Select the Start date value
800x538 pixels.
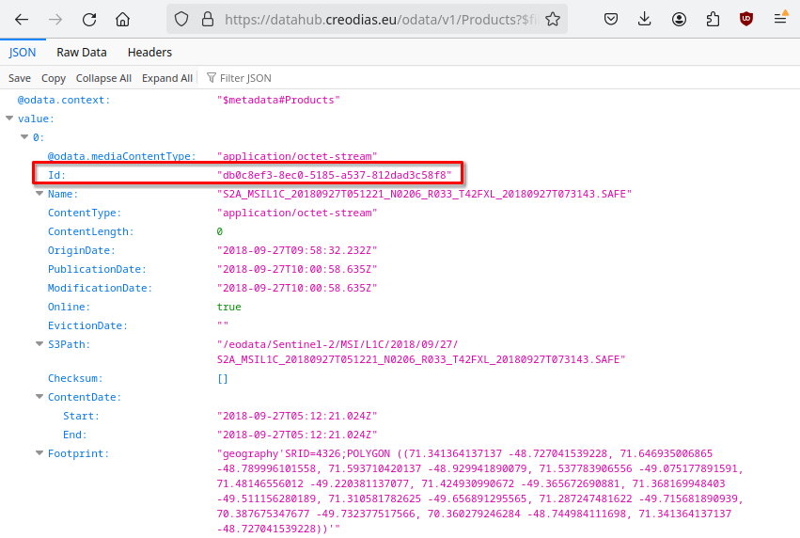pyautogui.click(x=297, y=416)
